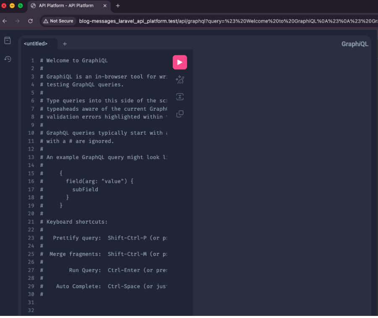Click the line starting '# typeaheads aware of'
Viewport: 378px width, 318px height.
104,109
